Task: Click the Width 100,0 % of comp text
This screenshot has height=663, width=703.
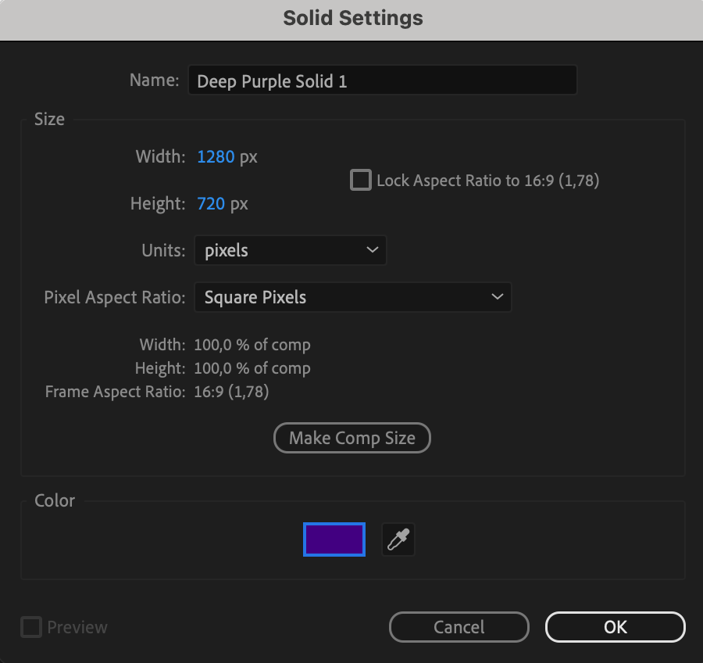Action: 252,345
